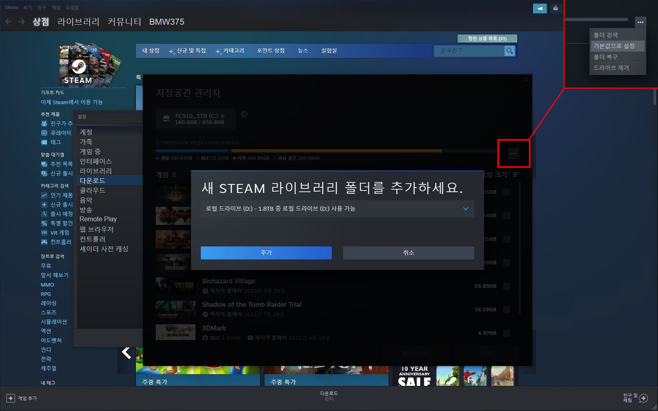Select the 3DMark checkbox
The width and height of the screenshot is (658, 411).
click(507, 332)
